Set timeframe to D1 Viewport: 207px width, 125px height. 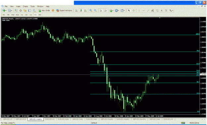[31, 15]
